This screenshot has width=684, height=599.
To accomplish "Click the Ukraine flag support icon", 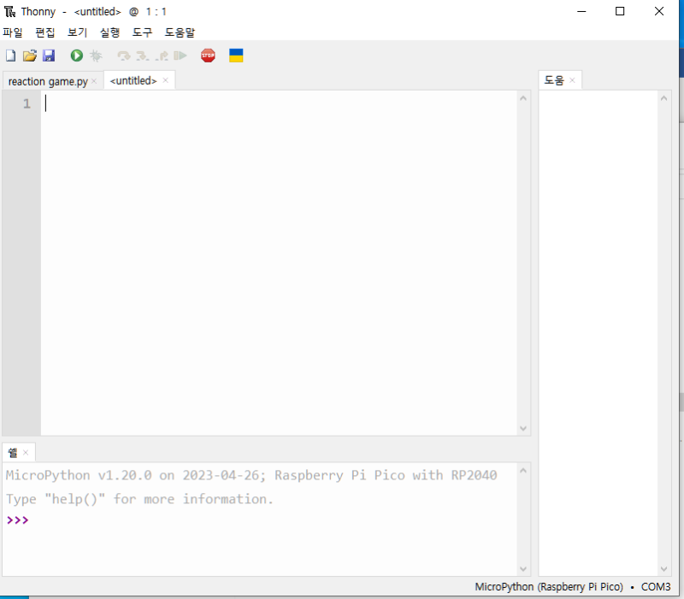I will tap(236, 56).
